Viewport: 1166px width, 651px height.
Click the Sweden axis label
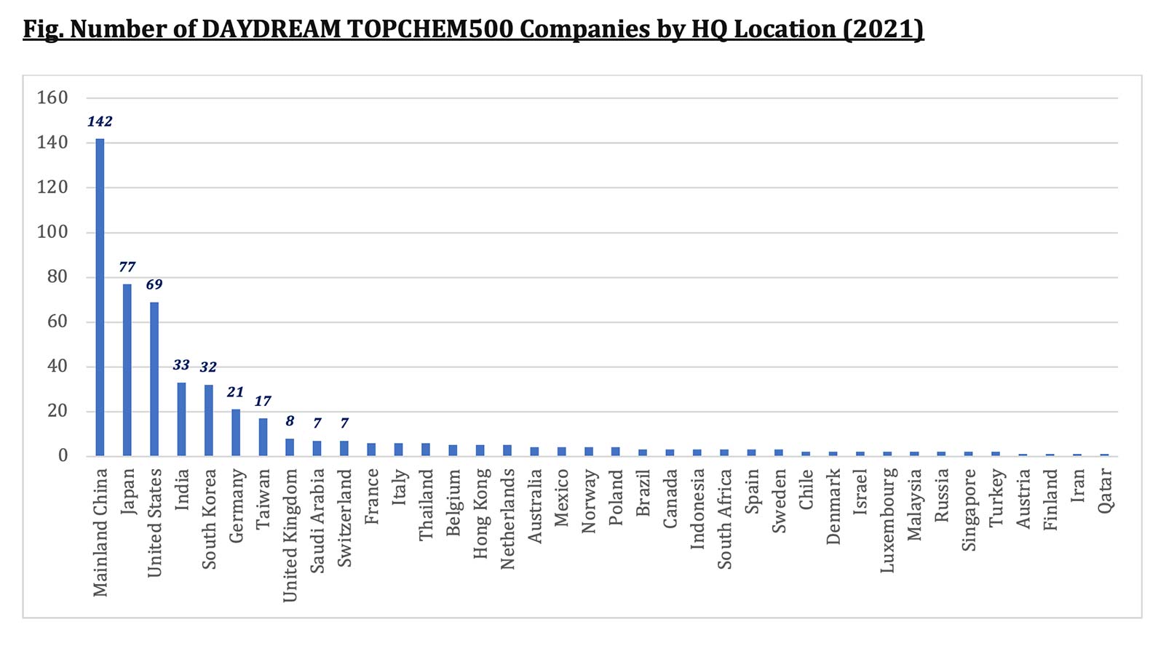779,501
